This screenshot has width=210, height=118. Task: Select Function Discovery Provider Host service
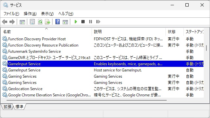coord(37,39)
